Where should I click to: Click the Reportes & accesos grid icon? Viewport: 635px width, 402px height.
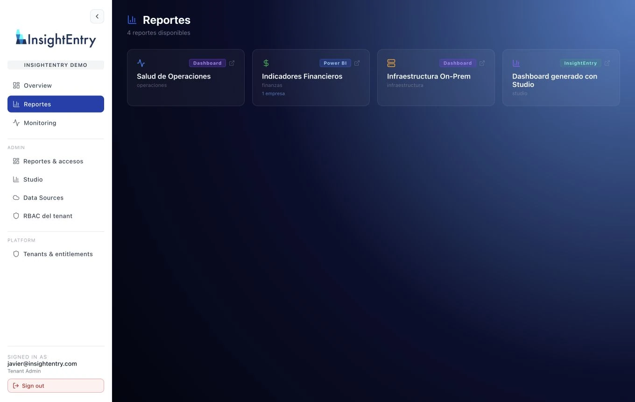[x=16, y=161]
